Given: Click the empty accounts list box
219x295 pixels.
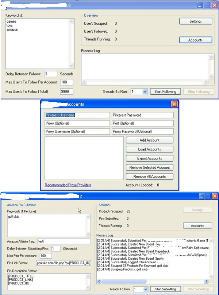Looking at the screenshot, I should tap(84, 158).
